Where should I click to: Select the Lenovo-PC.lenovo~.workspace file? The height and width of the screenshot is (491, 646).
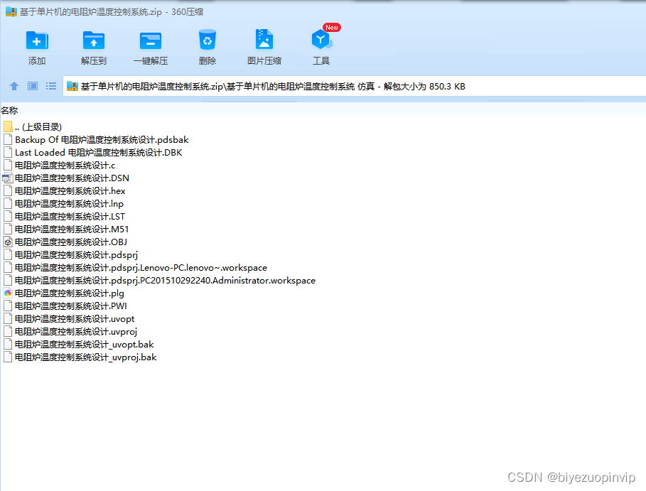click(141, 267)
